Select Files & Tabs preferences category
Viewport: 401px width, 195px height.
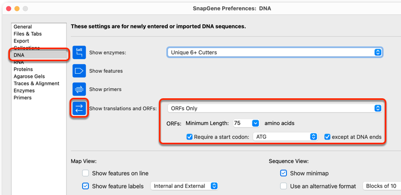click(39, 34)
